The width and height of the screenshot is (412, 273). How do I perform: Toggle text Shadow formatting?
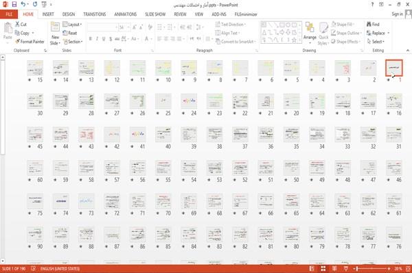(x=111, y=39)
